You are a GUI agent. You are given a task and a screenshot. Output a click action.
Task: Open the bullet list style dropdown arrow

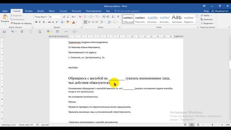88,17
